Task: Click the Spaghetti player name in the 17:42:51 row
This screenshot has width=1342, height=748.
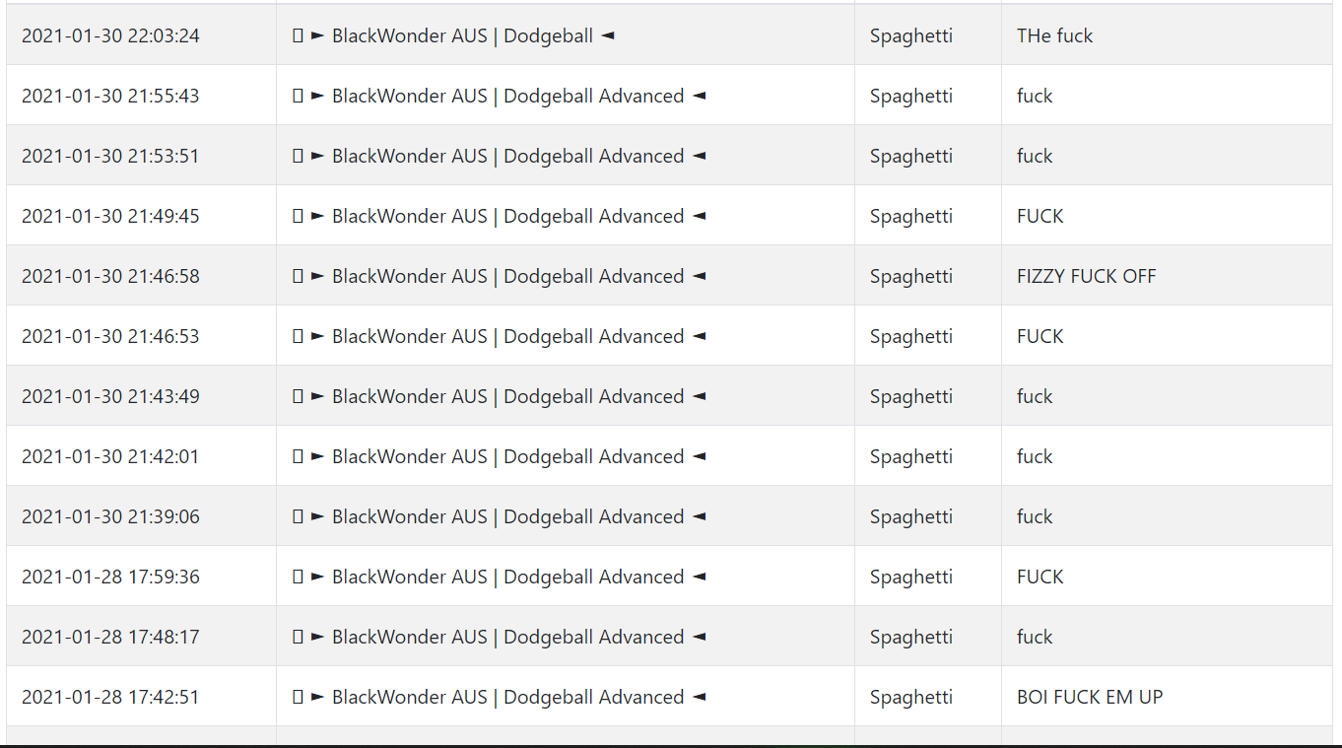Action: pyautogui.click(x=911, y=697)
